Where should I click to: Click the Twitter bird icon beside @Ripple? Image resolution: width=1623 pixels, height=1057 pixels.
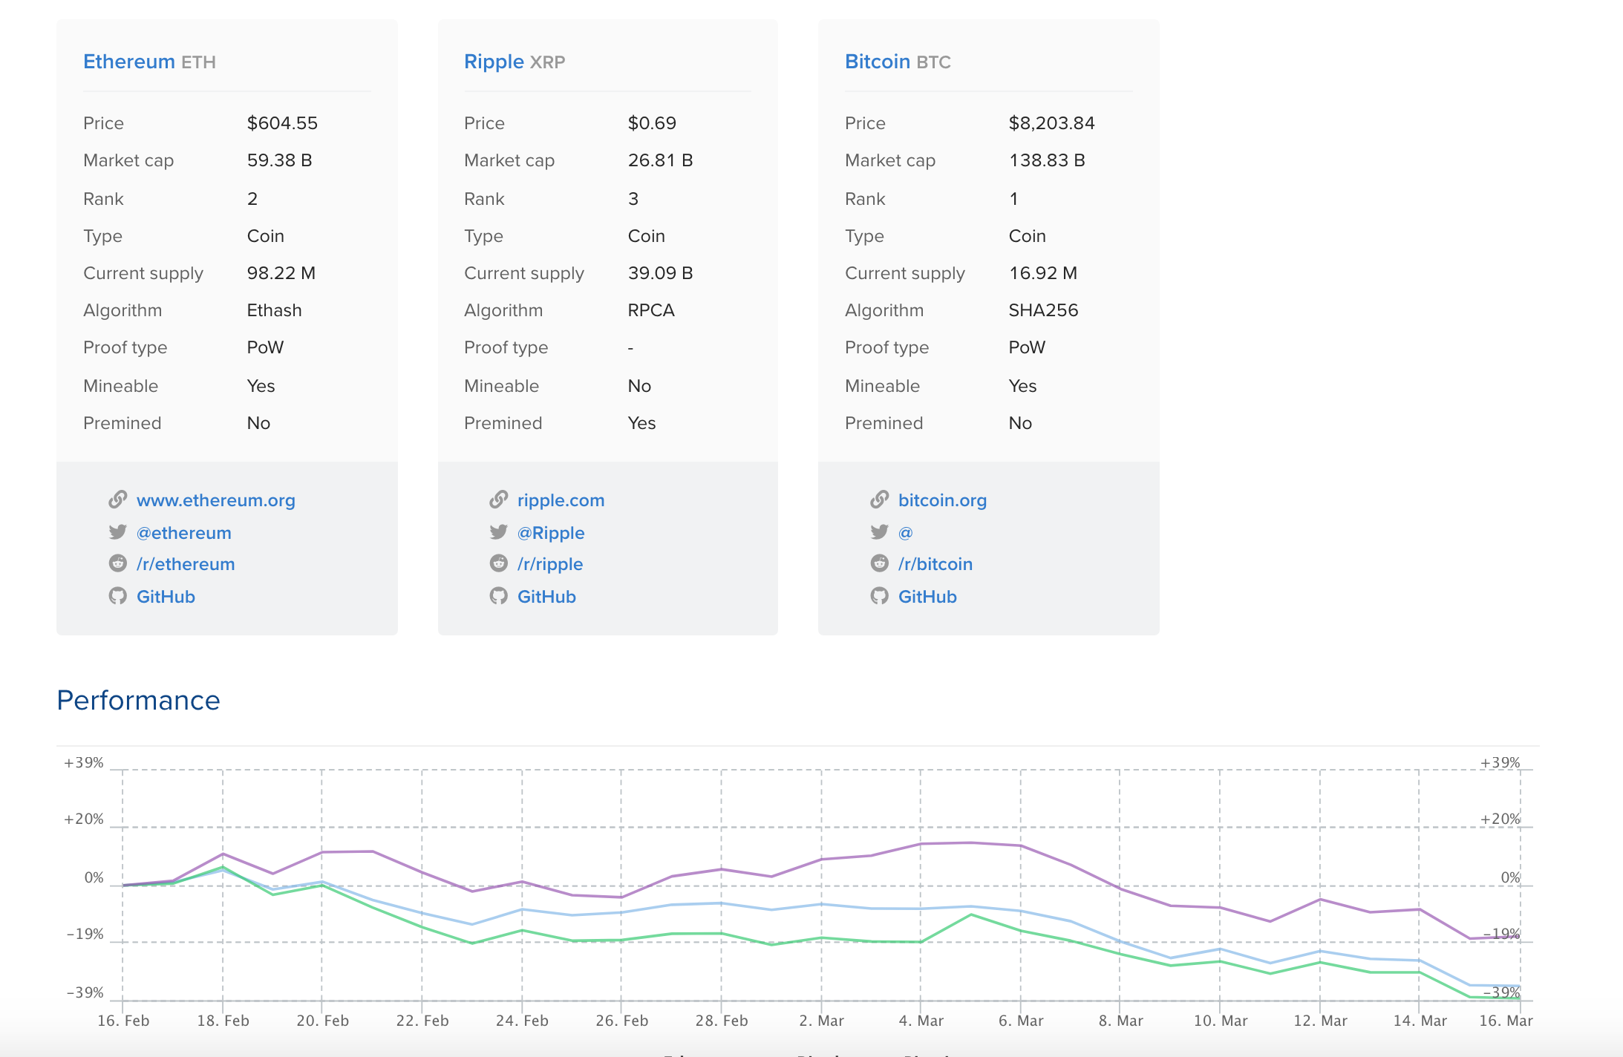[498, 532]
